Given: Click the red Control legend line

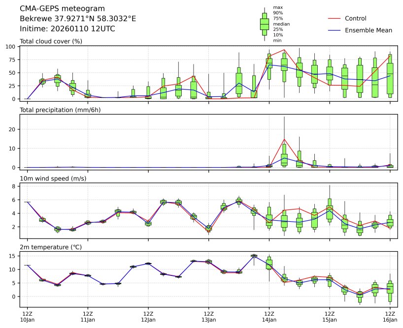Looking at the screenshot, I should click(x=334, y=19).
